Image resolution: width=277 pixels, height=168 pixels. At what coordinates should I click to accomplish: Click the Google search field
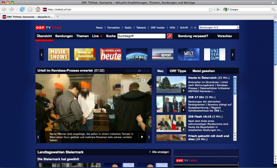click(x=250, y=9)
